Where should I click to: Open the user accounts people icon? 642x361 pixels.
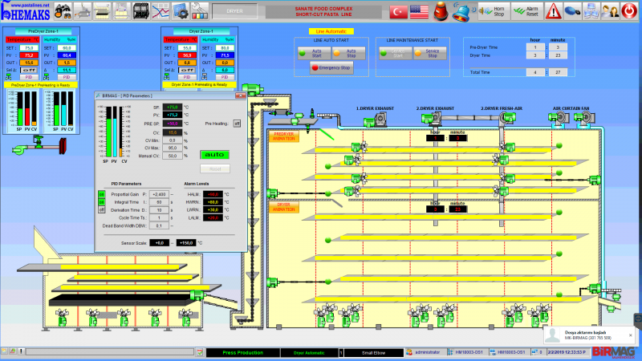click(610, 11)
